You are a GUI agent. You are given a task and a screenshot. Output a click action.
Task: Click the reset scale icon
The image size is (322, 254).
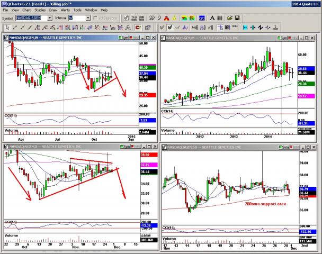click(275, 28)
